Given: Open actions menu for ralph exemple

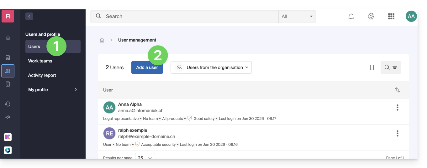Looking at the screenshot, I should point(397,134).
